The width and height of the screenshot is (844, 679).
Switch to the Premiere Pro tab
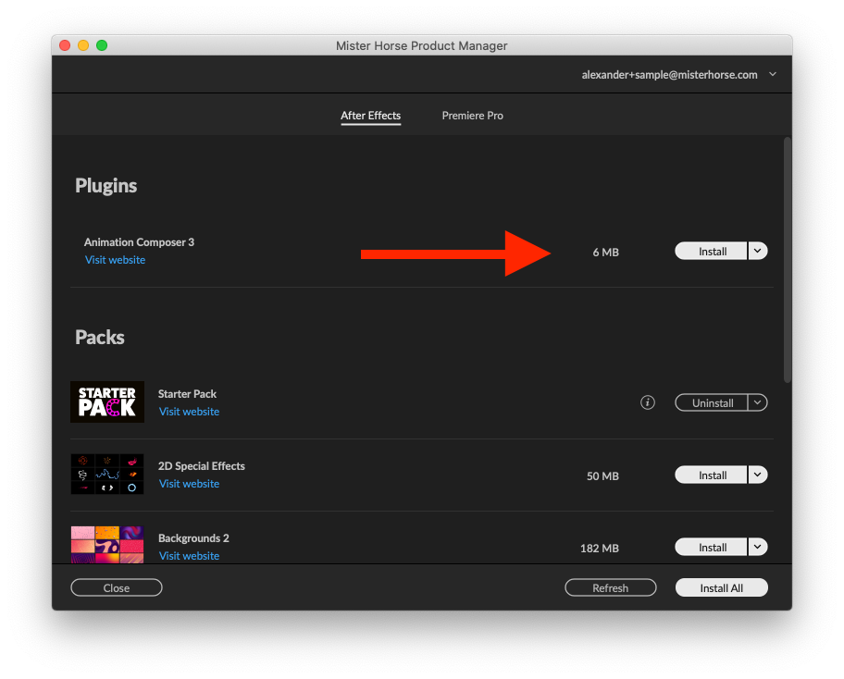pos(473,116)
